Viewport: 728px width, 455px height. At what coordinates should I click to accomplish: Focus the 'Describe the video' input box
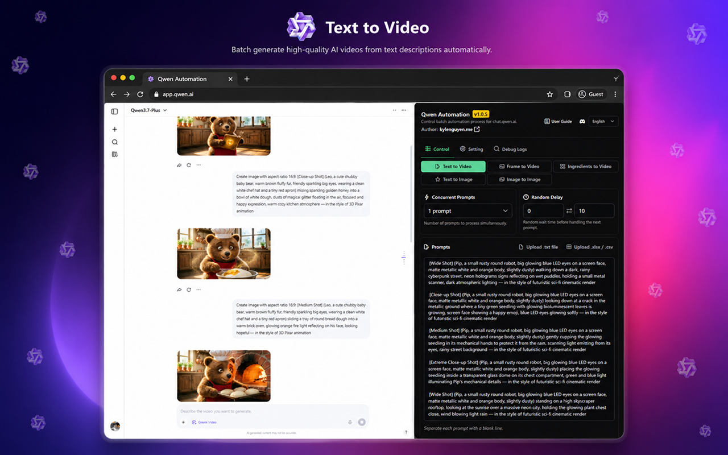[x=273, y=411]
